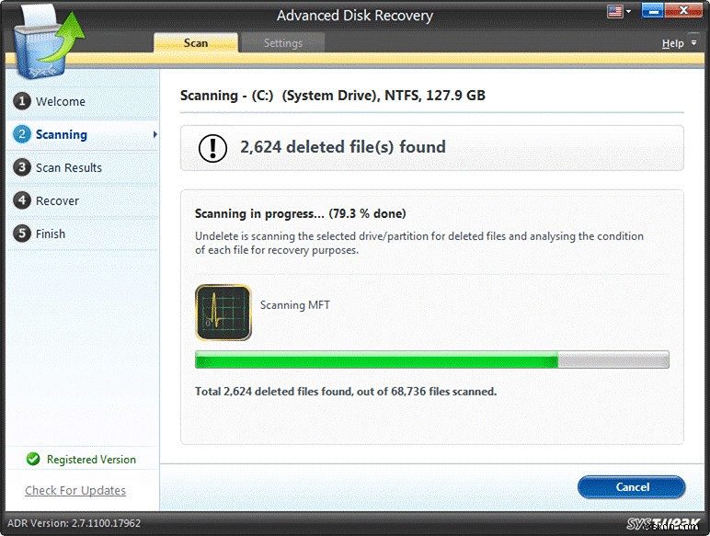
Task: Expand the Help dropdown arrow
Action: pos(693,43)
